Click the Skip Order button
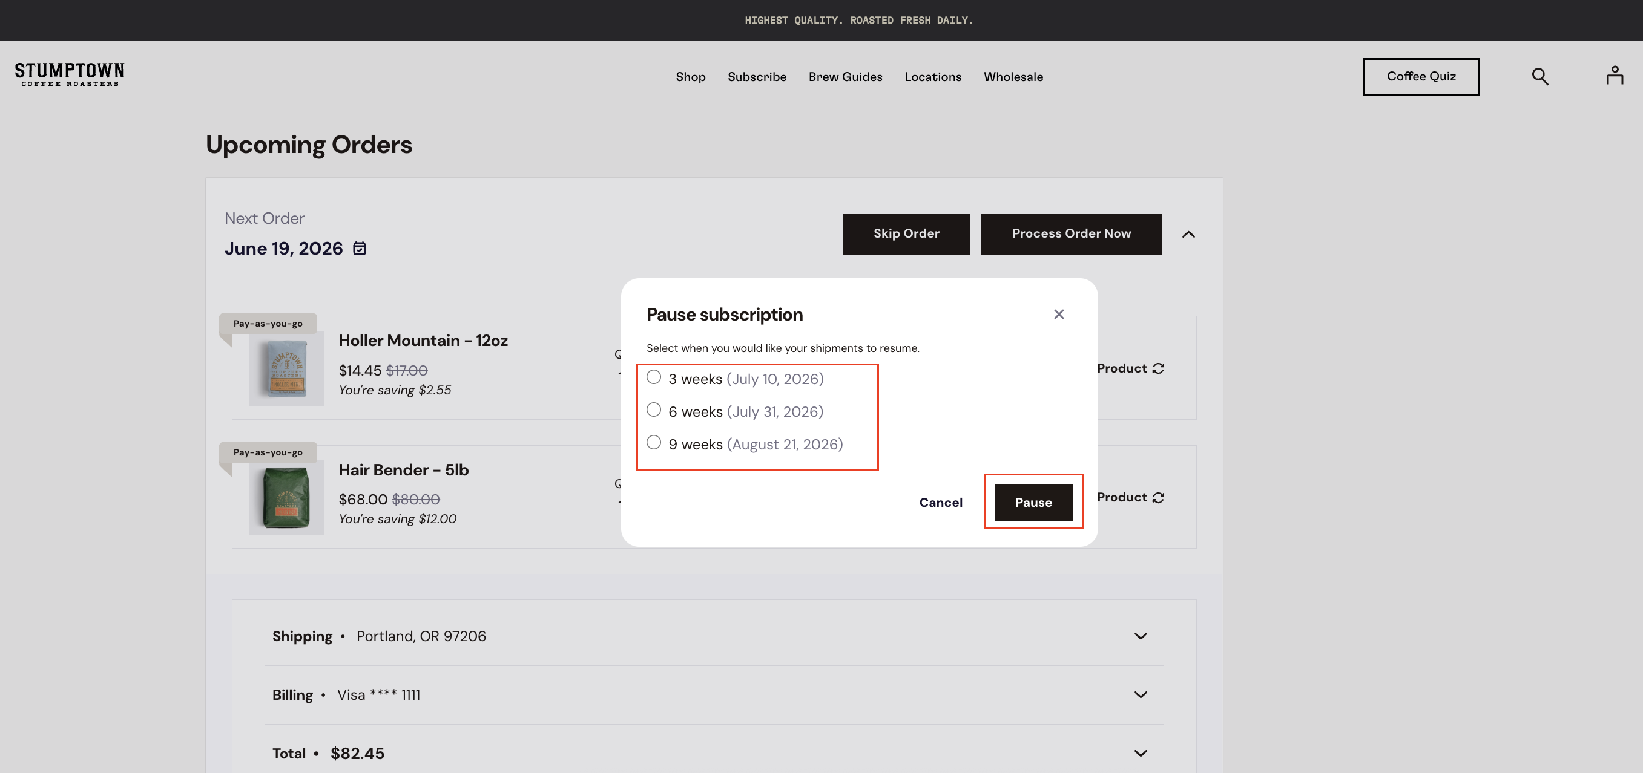The height and width of the screenshot is (773, 1643). 906,234
